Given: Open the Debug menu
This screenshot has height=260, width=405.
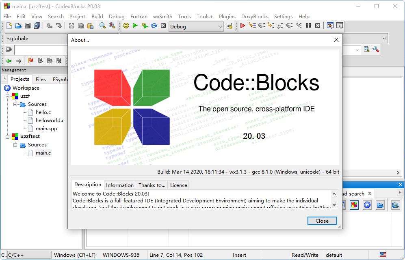Looking at the screenshot, I should pyautogui.click(x=117, y=17).
